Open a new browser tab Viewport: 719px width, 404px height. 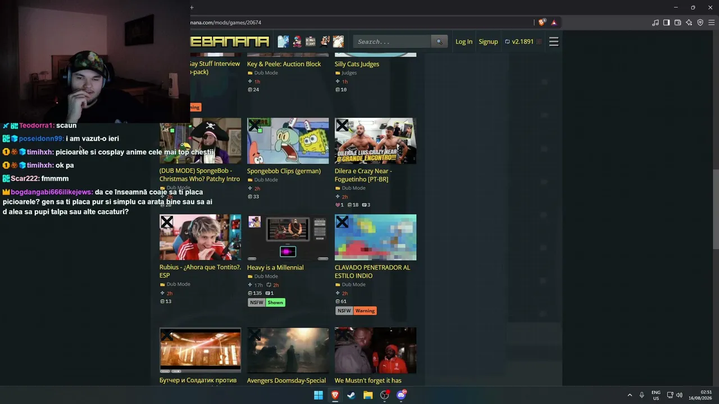[x=192, y=7]
